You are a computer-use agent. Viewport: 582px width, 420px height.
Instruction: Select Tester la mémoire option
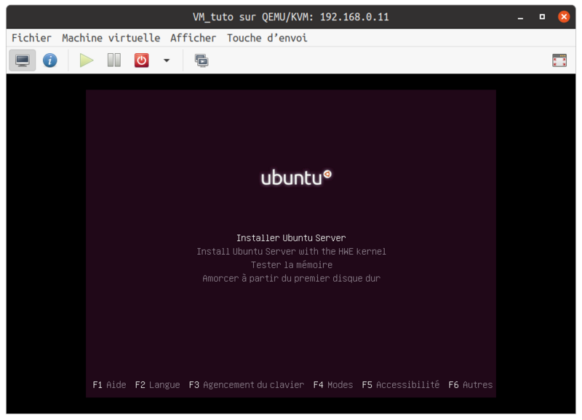291,265
